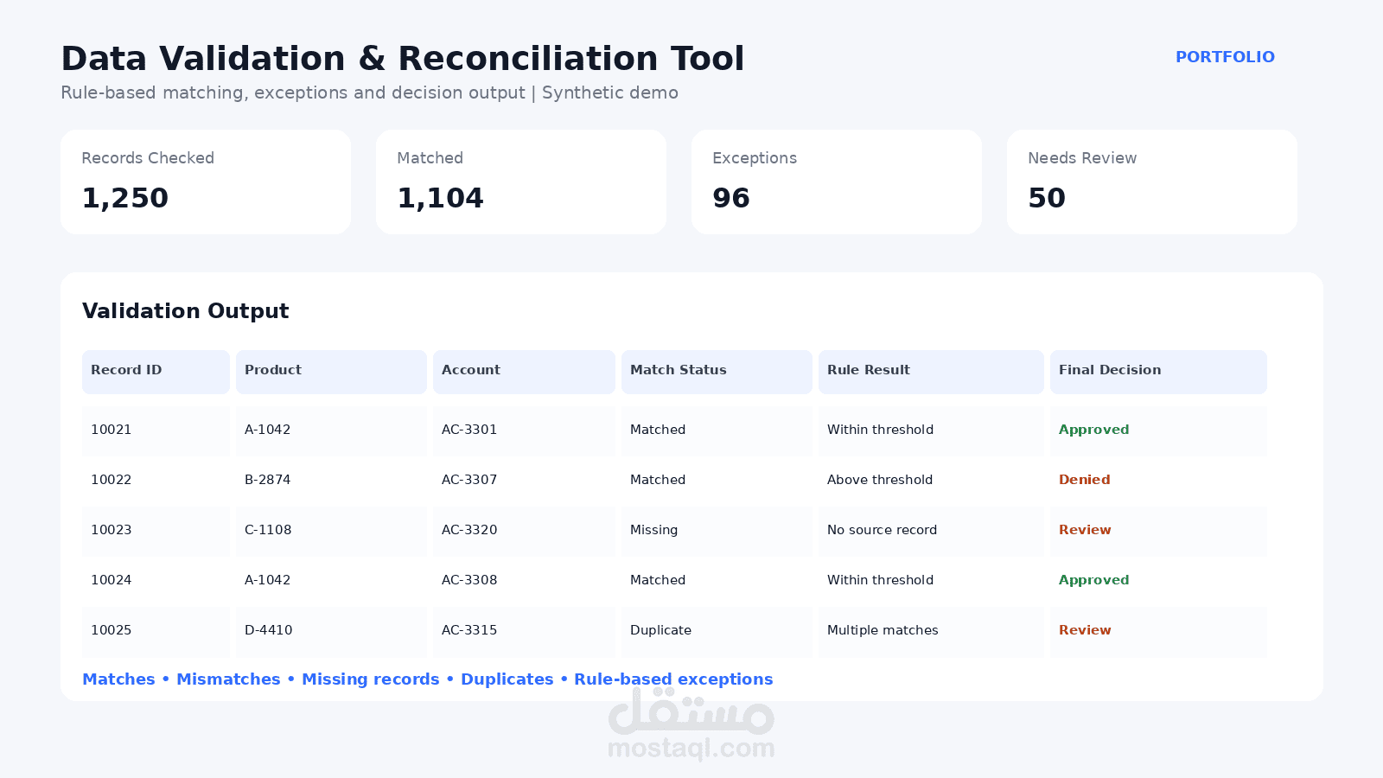Click Review decision for record 10023
The width and height of the screenshot is (1383, 778).
point(1085,530)
